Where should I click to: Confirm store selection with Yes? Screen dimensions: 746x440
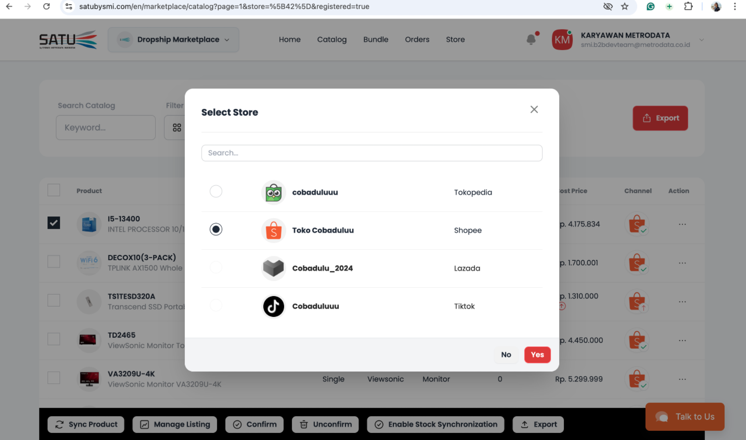(537, 355)
